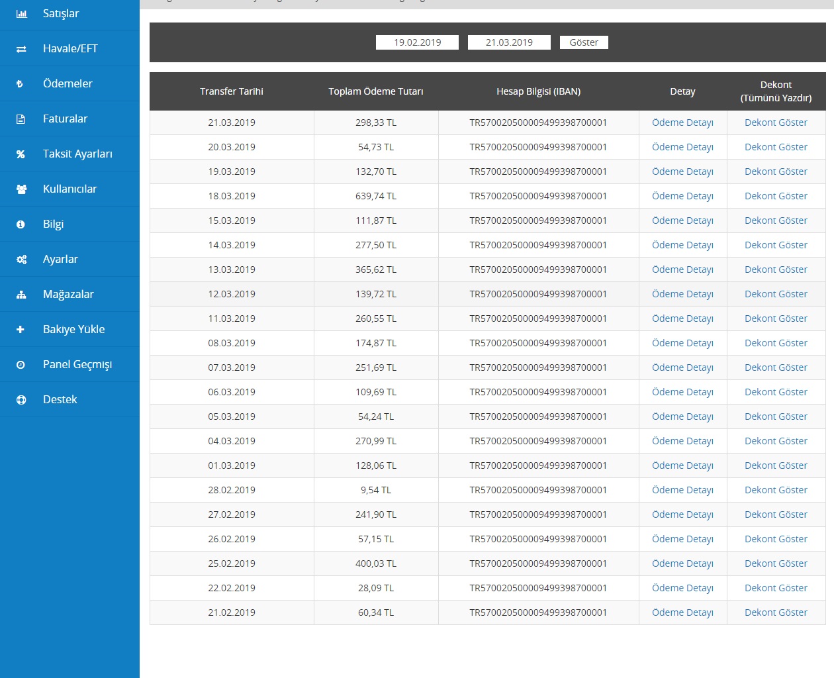
Task: Click the Bakiye Yükle plus icon
Action: click(x=21, y=330)
